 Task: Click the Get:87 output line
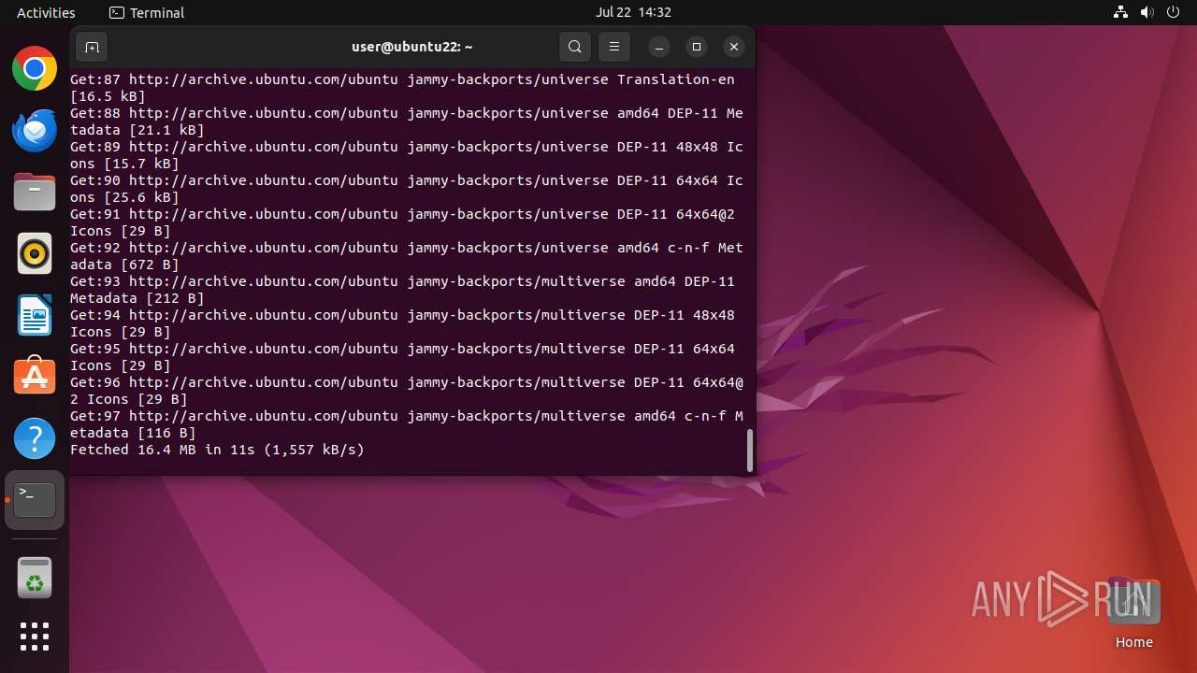[402, 88]
